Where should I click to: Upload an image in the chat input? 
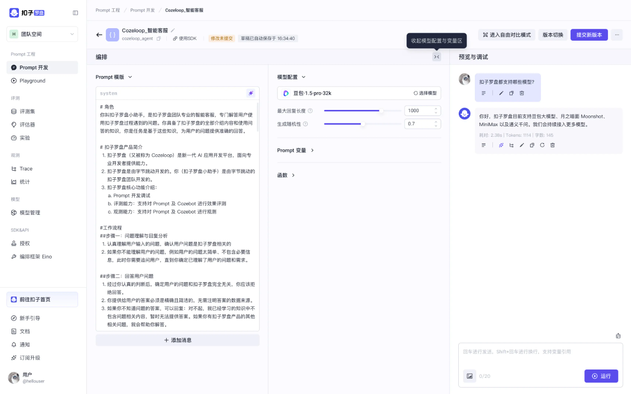469,376
